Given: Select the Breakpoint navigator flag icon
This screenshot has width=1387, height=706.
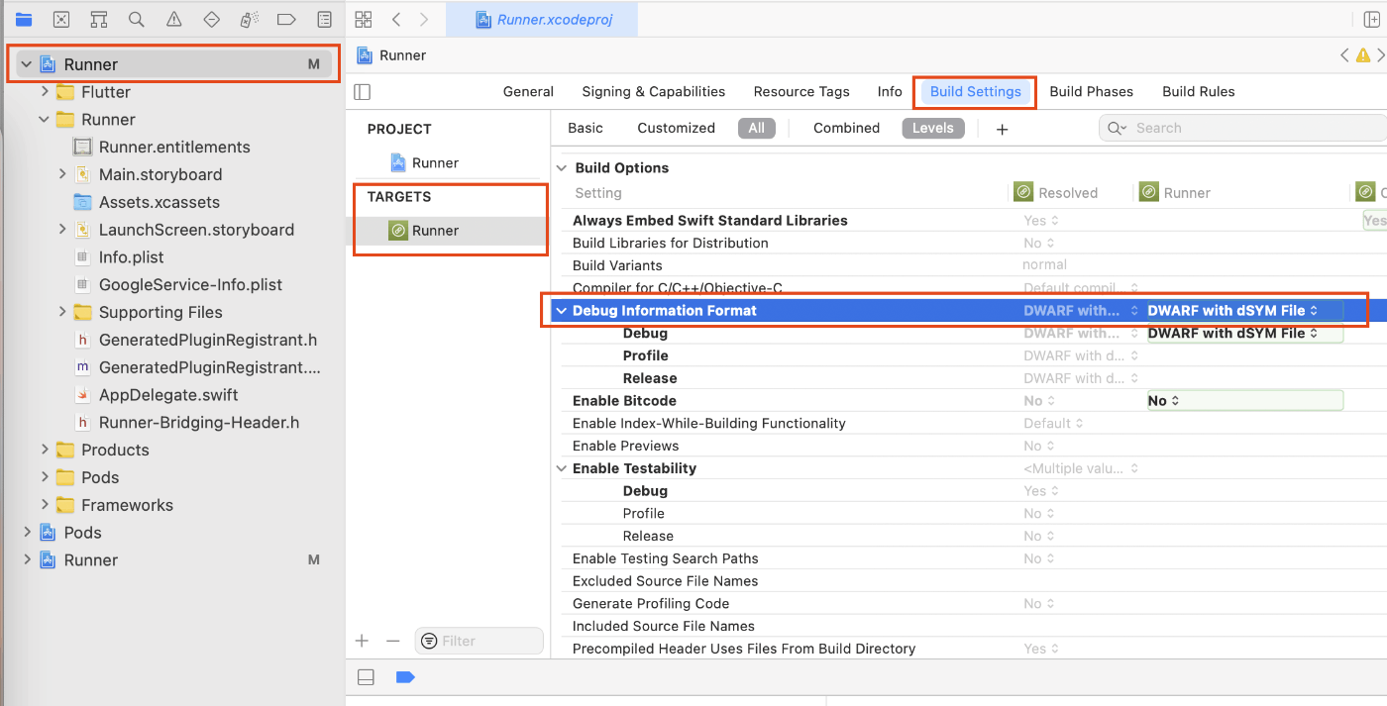Looking at the screenshot, I should click(285, 19).
